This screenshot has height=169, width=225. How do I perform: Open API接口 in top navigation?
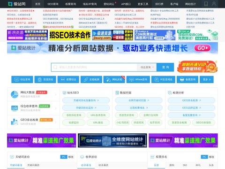(126, 4)
